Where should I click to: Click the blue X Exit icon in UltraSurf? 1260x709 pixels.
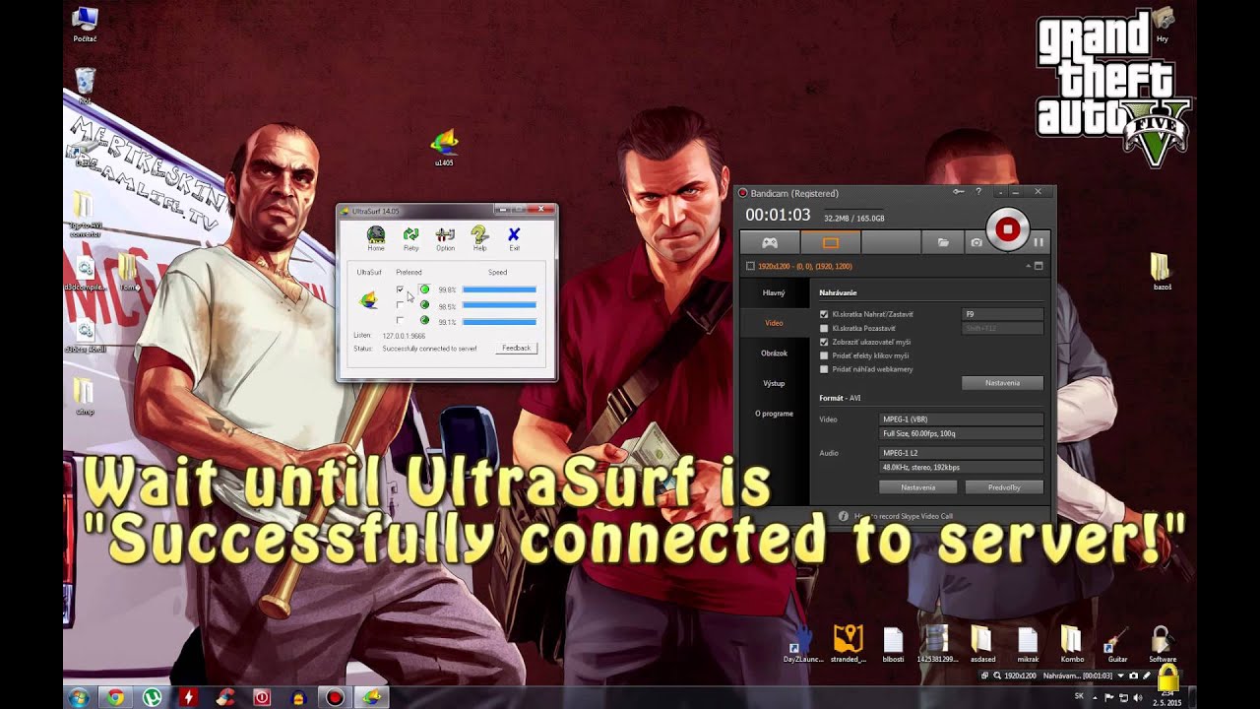tap(514, 237)
